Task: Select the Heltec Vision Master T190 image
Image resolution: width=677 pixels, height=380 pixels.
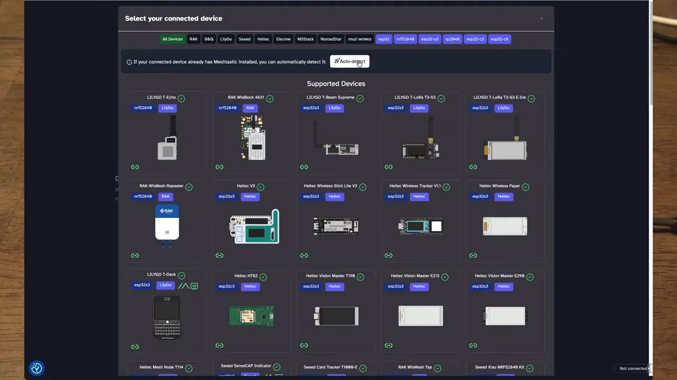Action: click(336, 316)
